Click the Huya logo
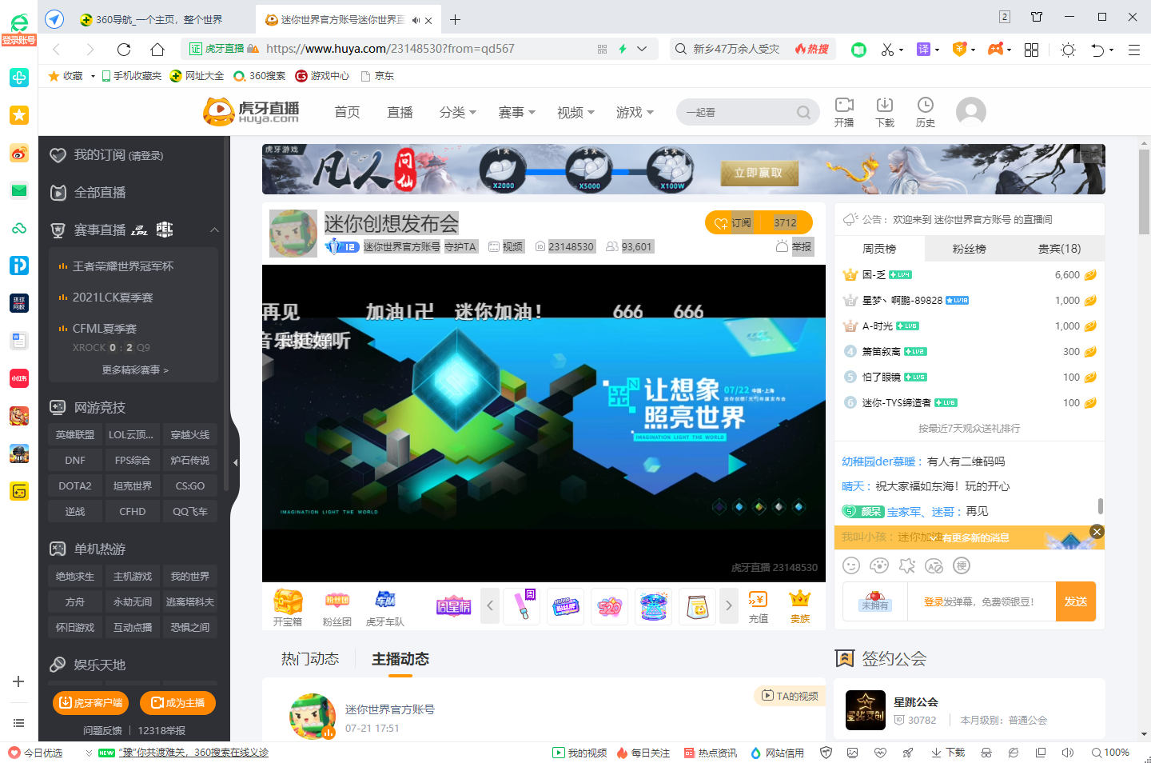 tap(251, 112)
